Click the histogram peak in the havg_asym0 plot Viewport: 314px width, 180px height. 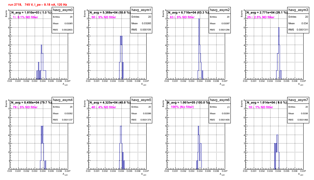coord(41,45)
